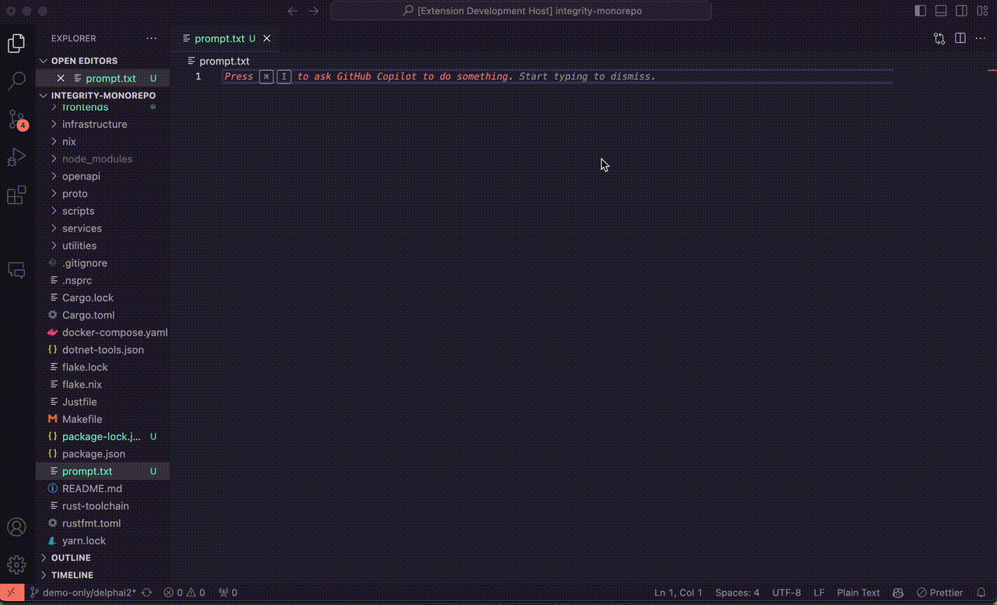Screen dimensions: 997x605
Task: Open the Accounts menu
Action: coord(16,527)
